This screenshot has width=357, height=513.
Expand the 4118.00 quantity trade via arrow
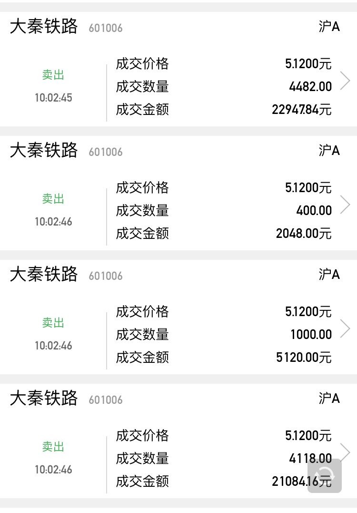coord(346,451)
